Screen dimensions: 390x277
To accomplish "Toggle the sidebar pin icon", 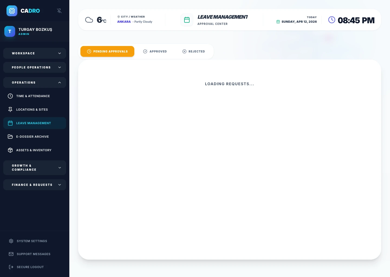I will click(x=59, y=11).
